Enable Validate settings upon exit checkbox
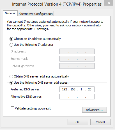The height and width of the screenshot is (130, 115). point(12,108)
